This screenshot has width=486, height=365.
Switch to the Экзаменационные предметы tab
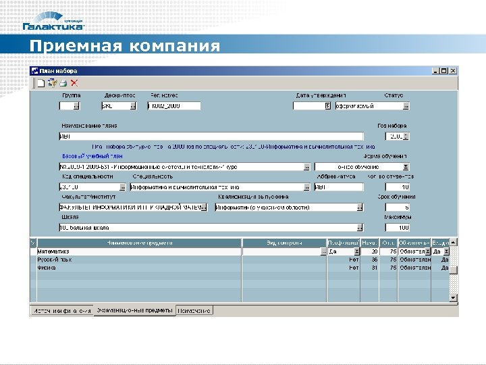click(134, 310)
